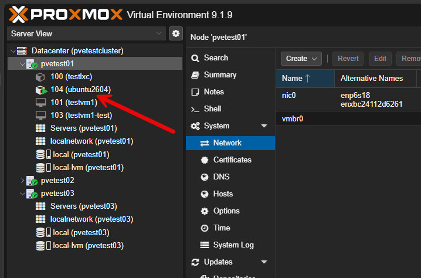The height and width of the screenshot is (278, 421).
Task: Click the Shell prompt icon
Action: [x=195, y=109]
